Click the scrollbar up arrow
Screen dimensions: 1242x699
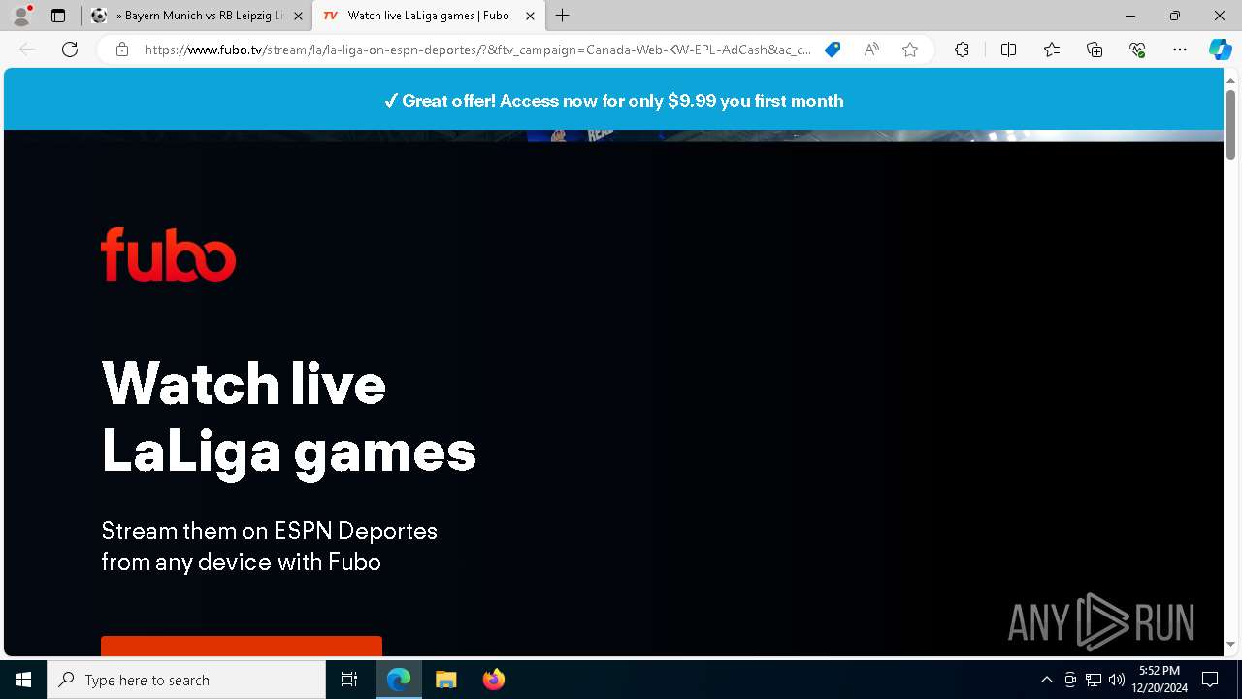pyautogui.click(x=1230, y=79)
